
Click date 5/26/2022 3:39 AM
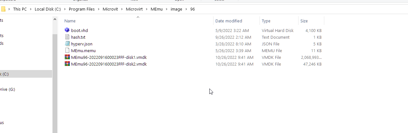point(233,51)
